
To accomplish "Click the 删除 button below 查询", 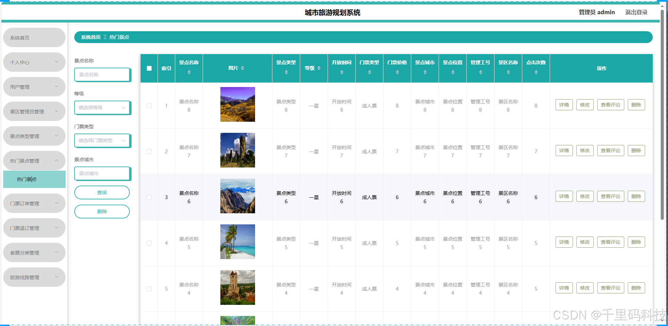I will point(102,212).
